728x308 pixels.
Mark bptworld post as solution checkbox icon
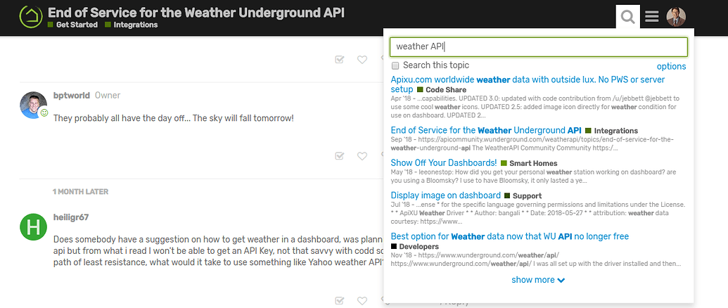click(340, 156)
